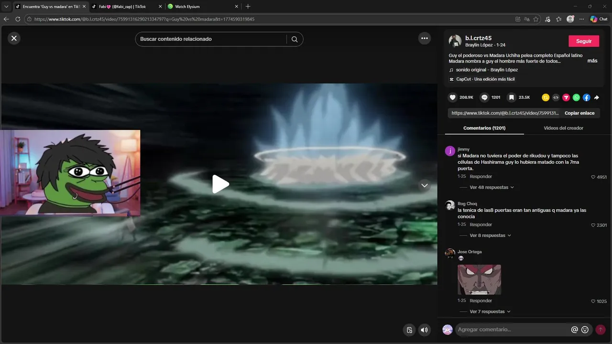Get the embed code icon

pyautogui.click(x=556, y=97)
